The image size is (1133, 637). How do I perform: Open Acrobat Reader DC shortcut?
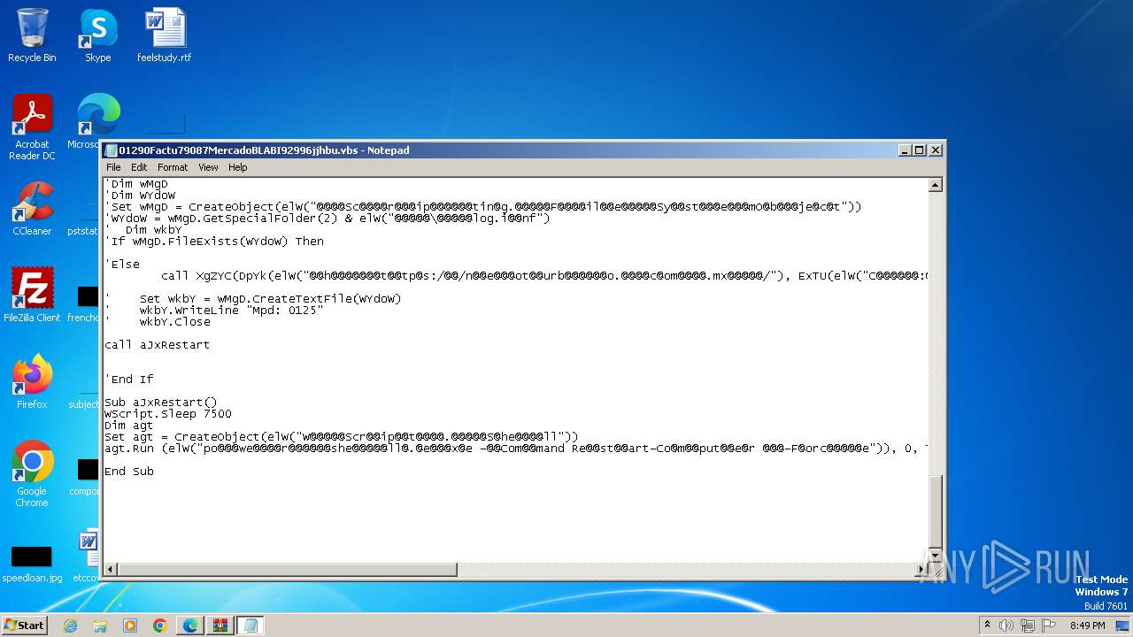tap(32, 127)
